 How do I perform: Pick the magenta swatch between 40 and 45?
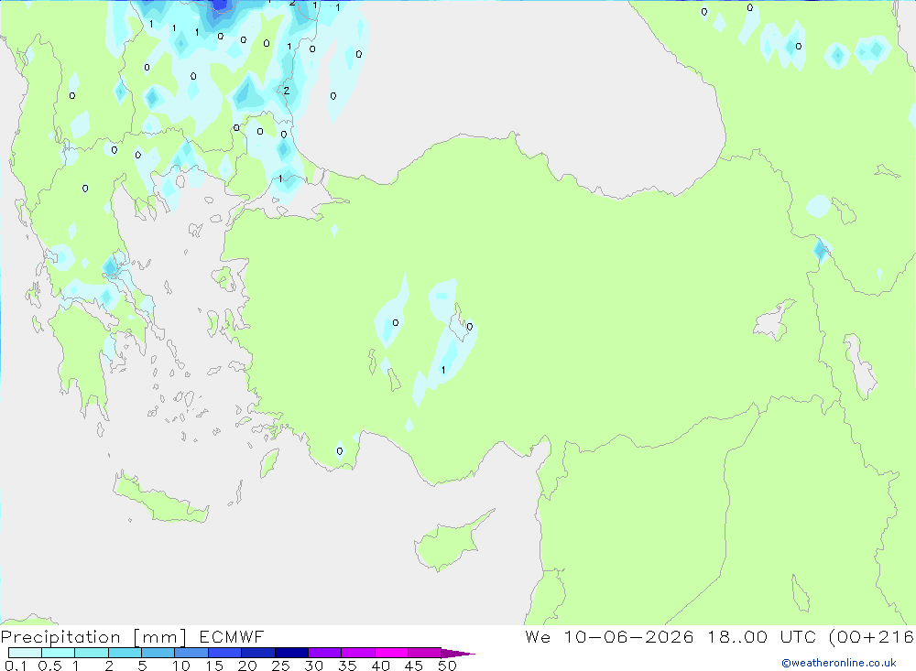pos(391,653)
